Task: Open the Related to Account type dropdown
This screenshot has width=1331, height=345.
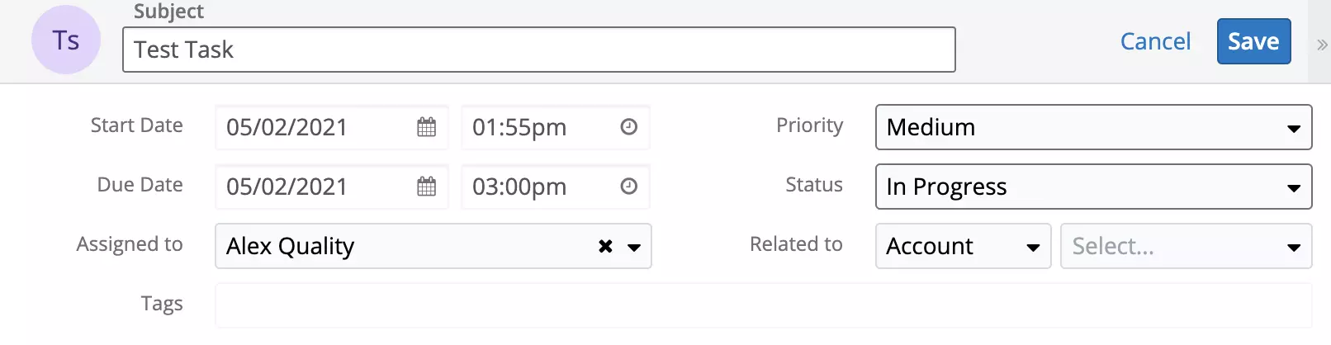Action: click(962, 246)
